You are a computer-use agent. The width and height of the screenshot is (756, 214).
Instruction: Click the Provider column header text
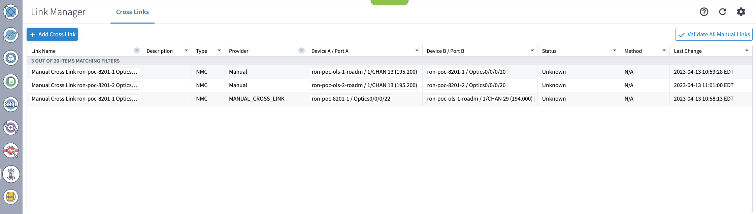click(239, 51)
